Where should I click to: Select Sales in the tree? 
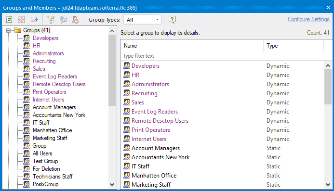[39, 69]
